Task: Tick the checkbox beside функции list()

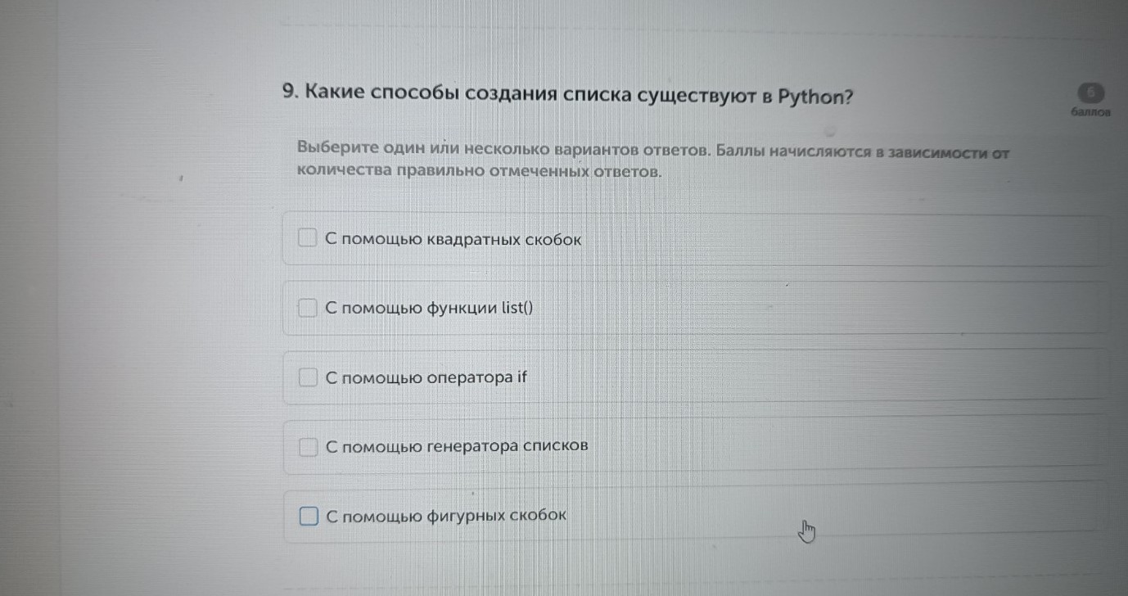Action: 307,309
